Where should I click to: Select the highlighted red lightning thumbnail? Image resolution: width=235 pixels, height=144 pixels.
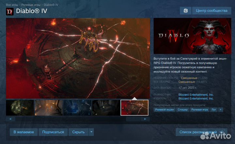[134, 108]
